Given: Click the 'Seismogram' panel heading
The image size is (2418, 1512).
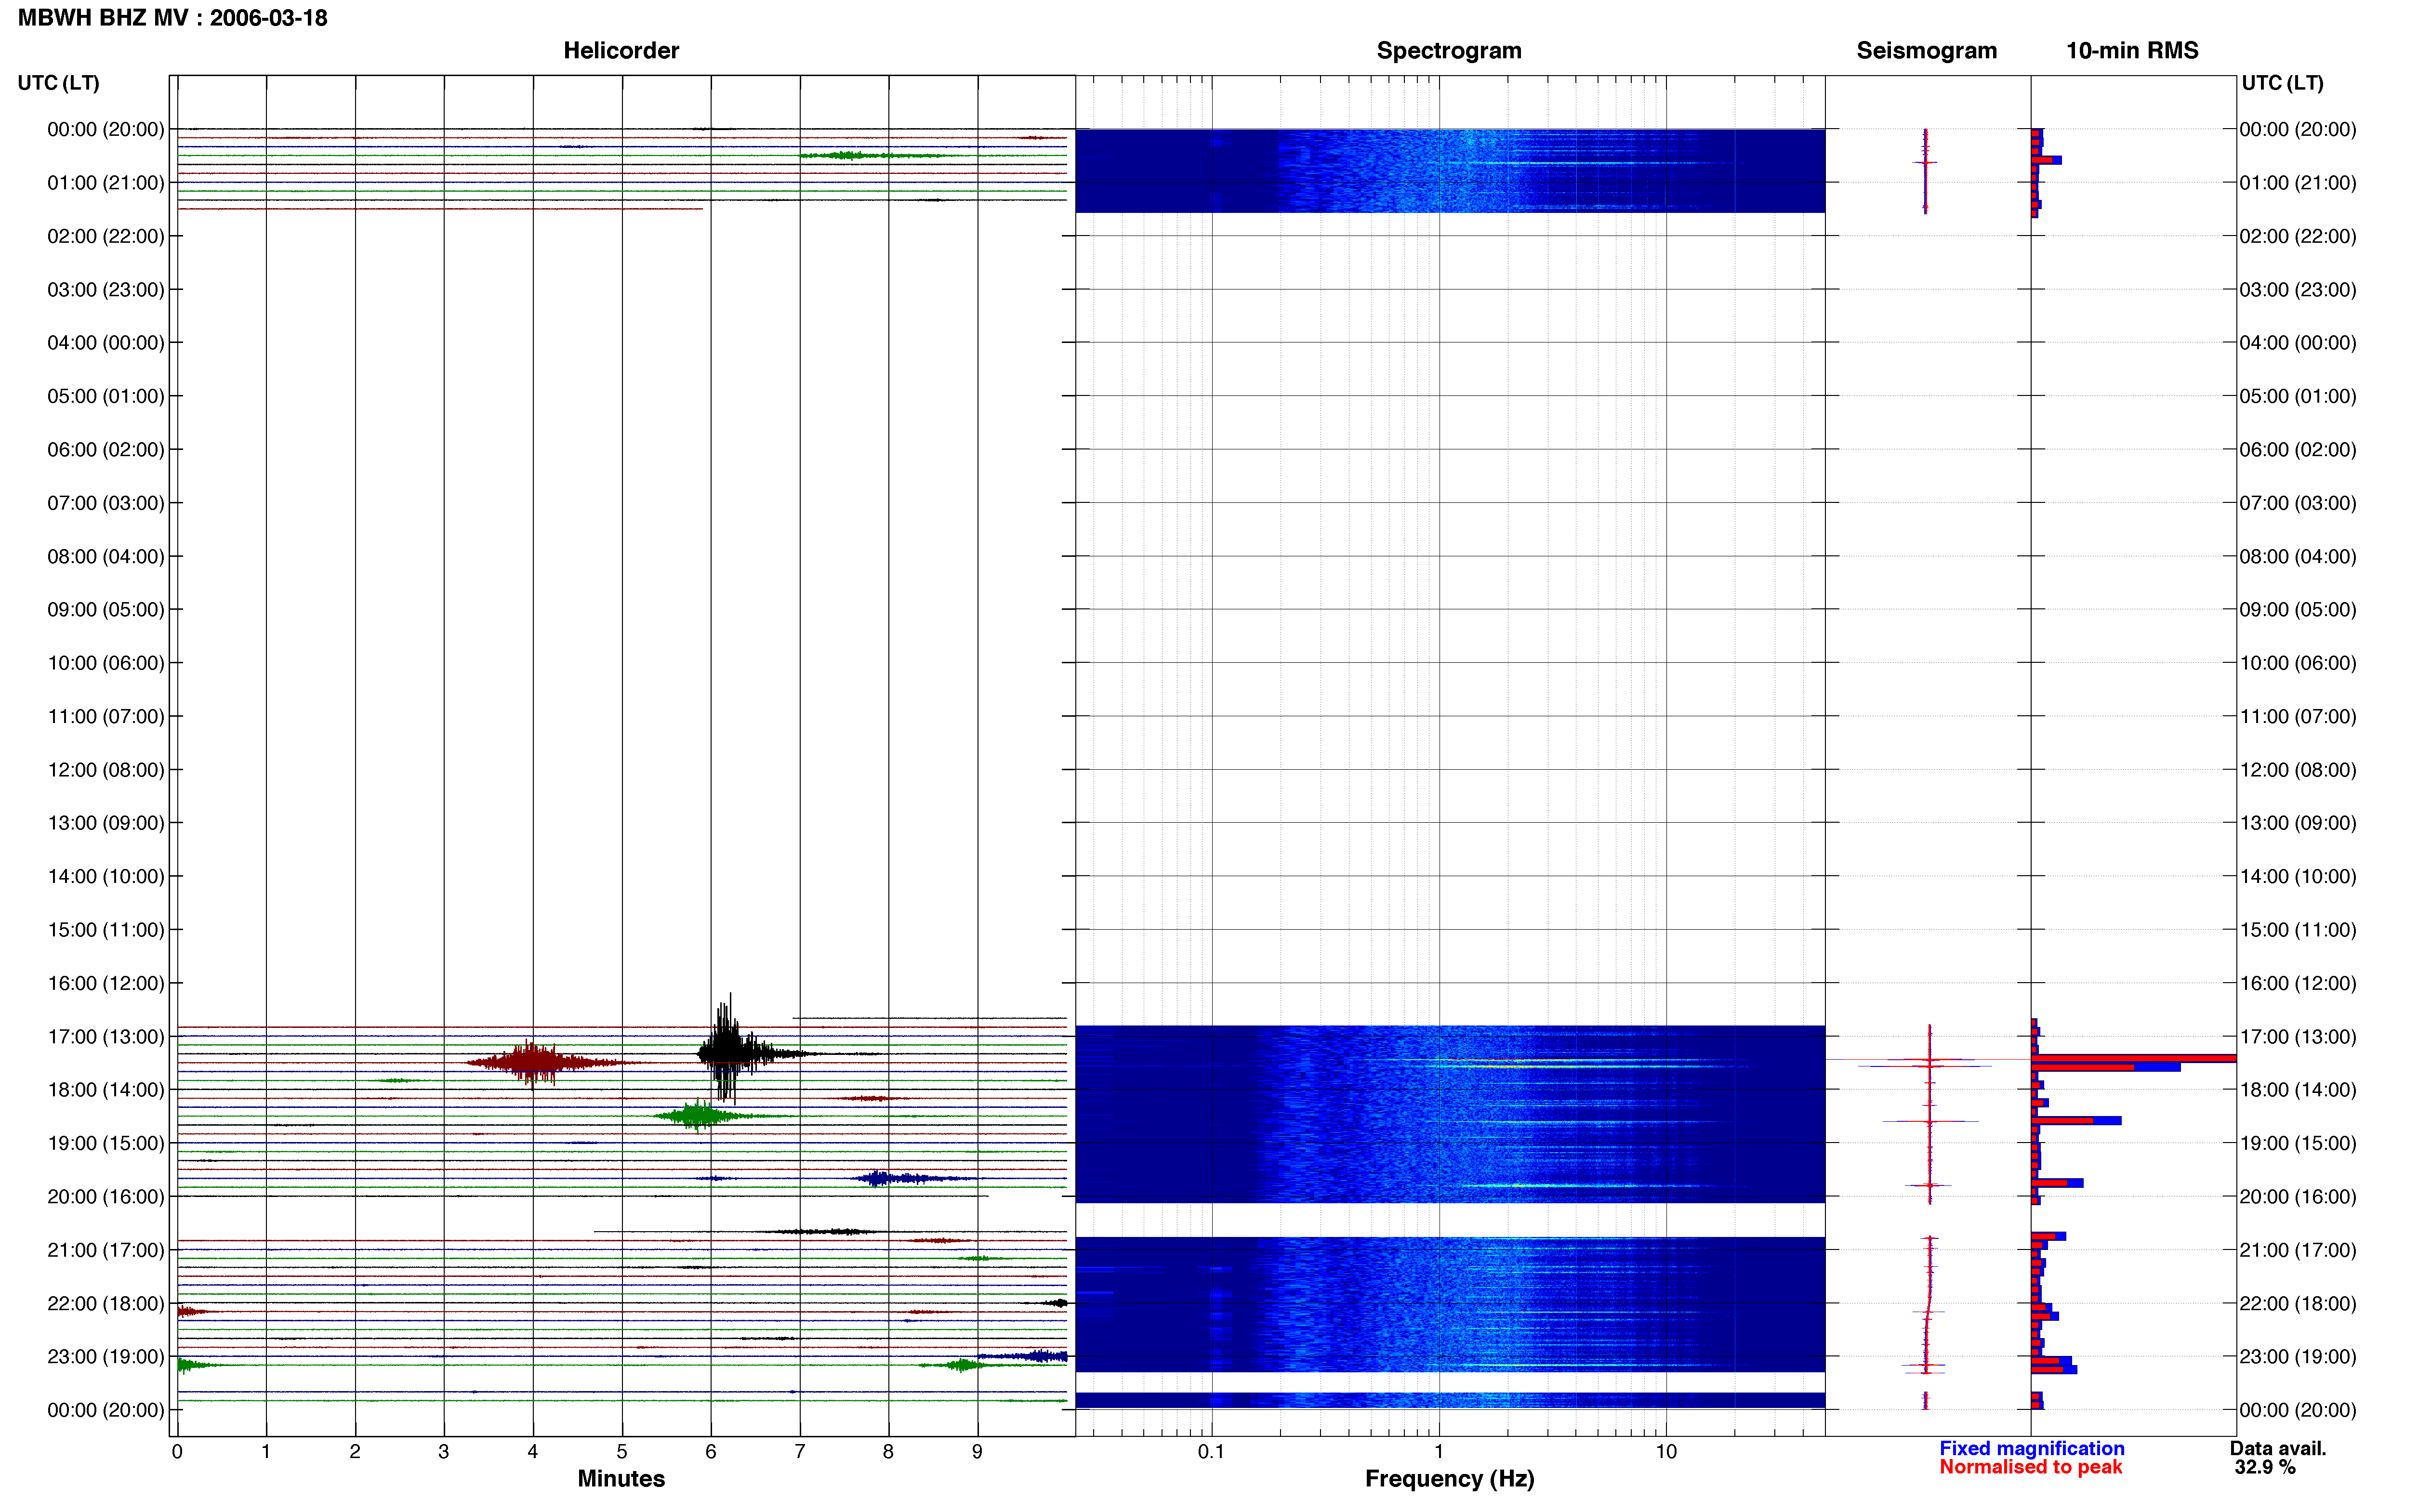Looking at the screenshot, I should click(1926, 51).
